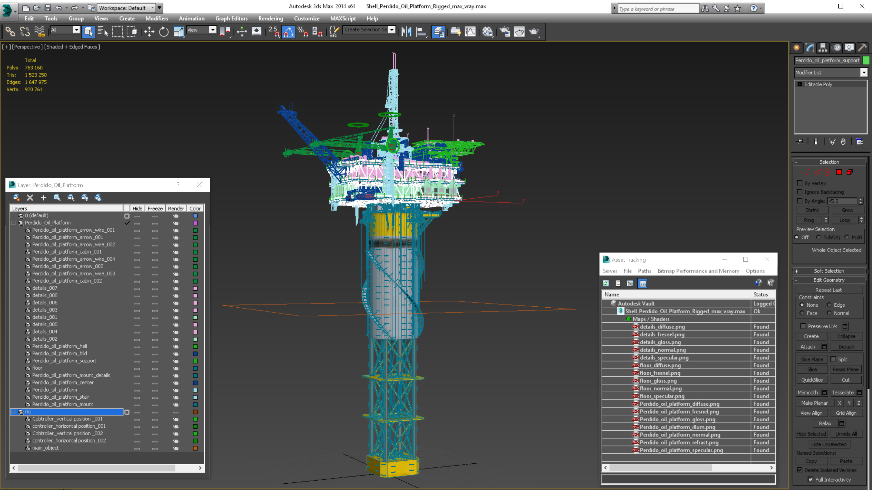872x490 pixels.
Task: Refresh the Asset Tracking list
Action: (x=606, y=283)
